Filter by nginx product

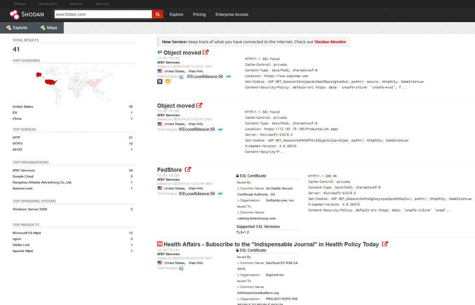point(17,239)
